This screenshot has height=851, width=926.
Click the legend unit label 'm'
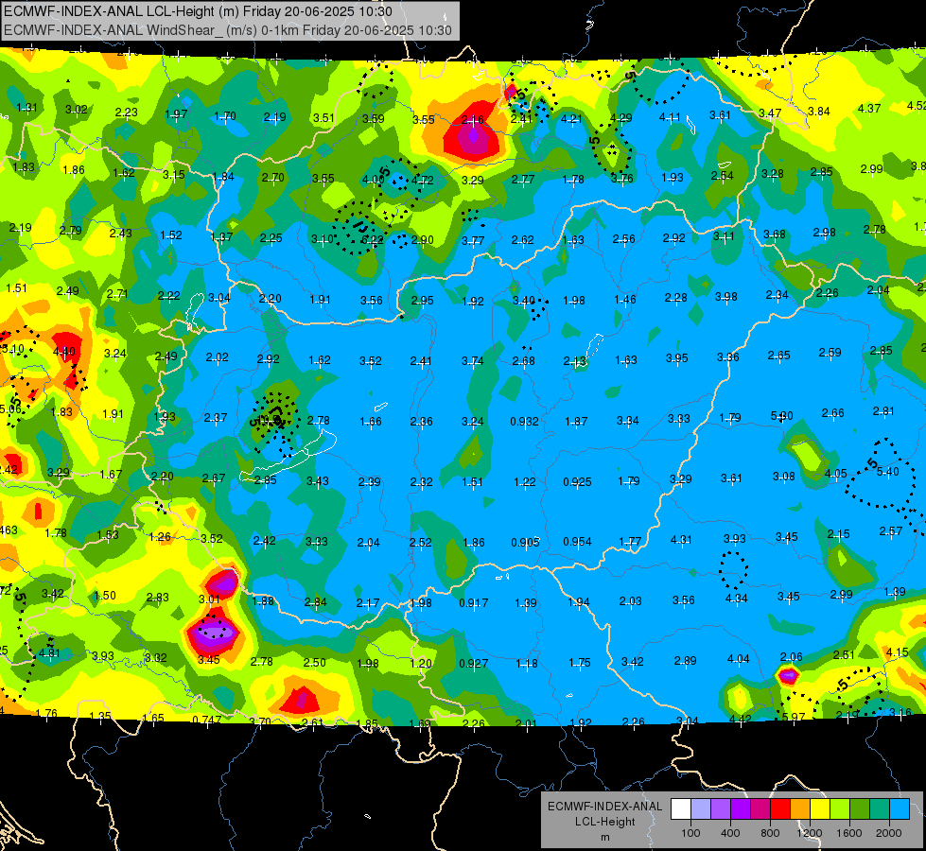[604, 838]
